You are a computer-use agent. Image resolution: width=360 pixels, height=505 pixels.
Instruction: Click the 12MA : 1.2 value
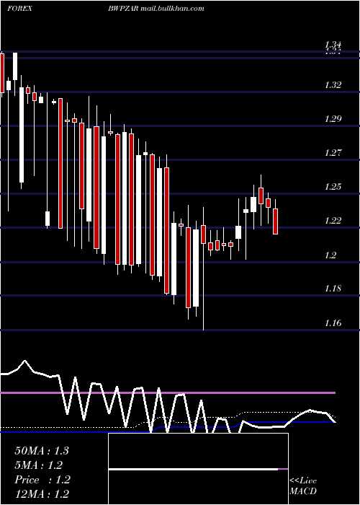tap(42, 494)
